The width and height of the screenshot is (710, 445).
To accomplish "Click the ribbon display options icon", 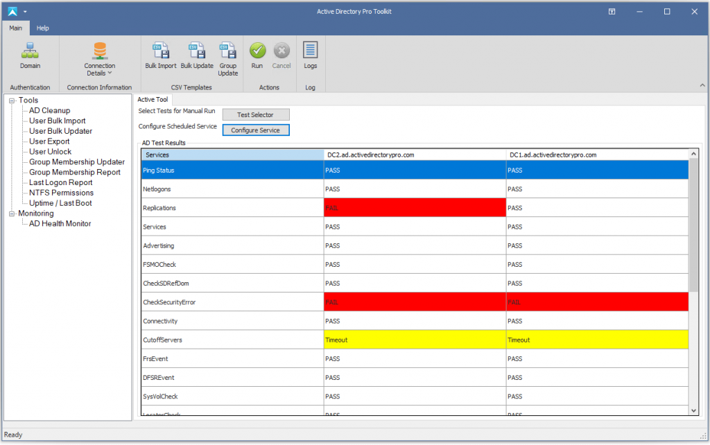I will [x=612, y=12].
